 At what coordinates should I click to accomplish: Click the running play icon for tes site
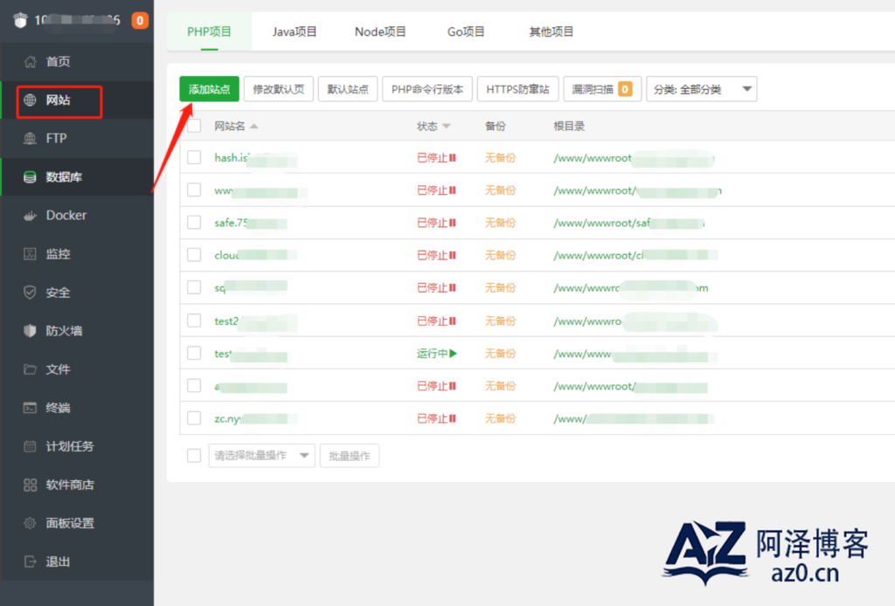click(454, 354)
